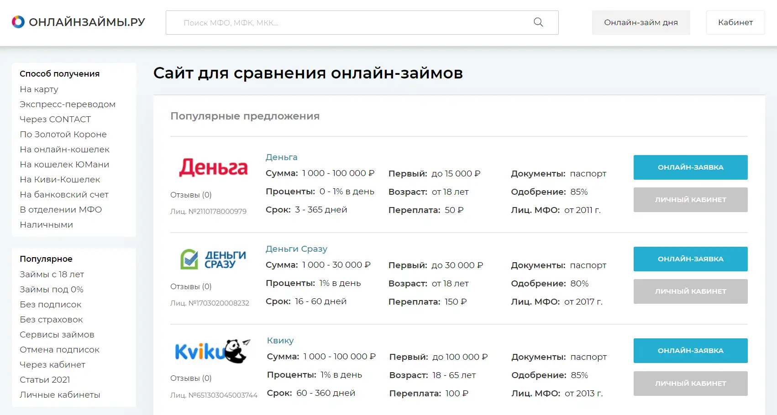
Task: View Отзывы (0) under Kviku
Action: [191, 379]
